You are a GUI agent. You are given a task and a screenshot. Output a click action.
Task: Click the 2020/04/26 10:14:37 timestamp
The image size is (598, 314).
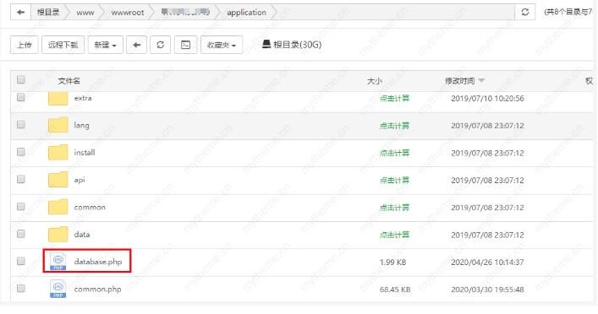(x=487, y=263)
